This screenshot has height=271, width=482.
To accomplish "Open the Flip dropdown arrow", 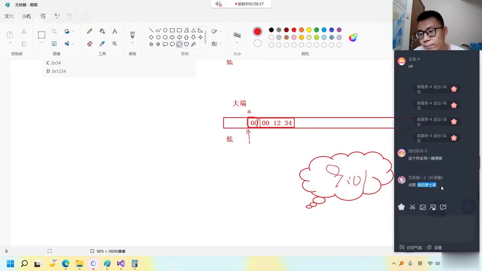I will coord(73,44).
